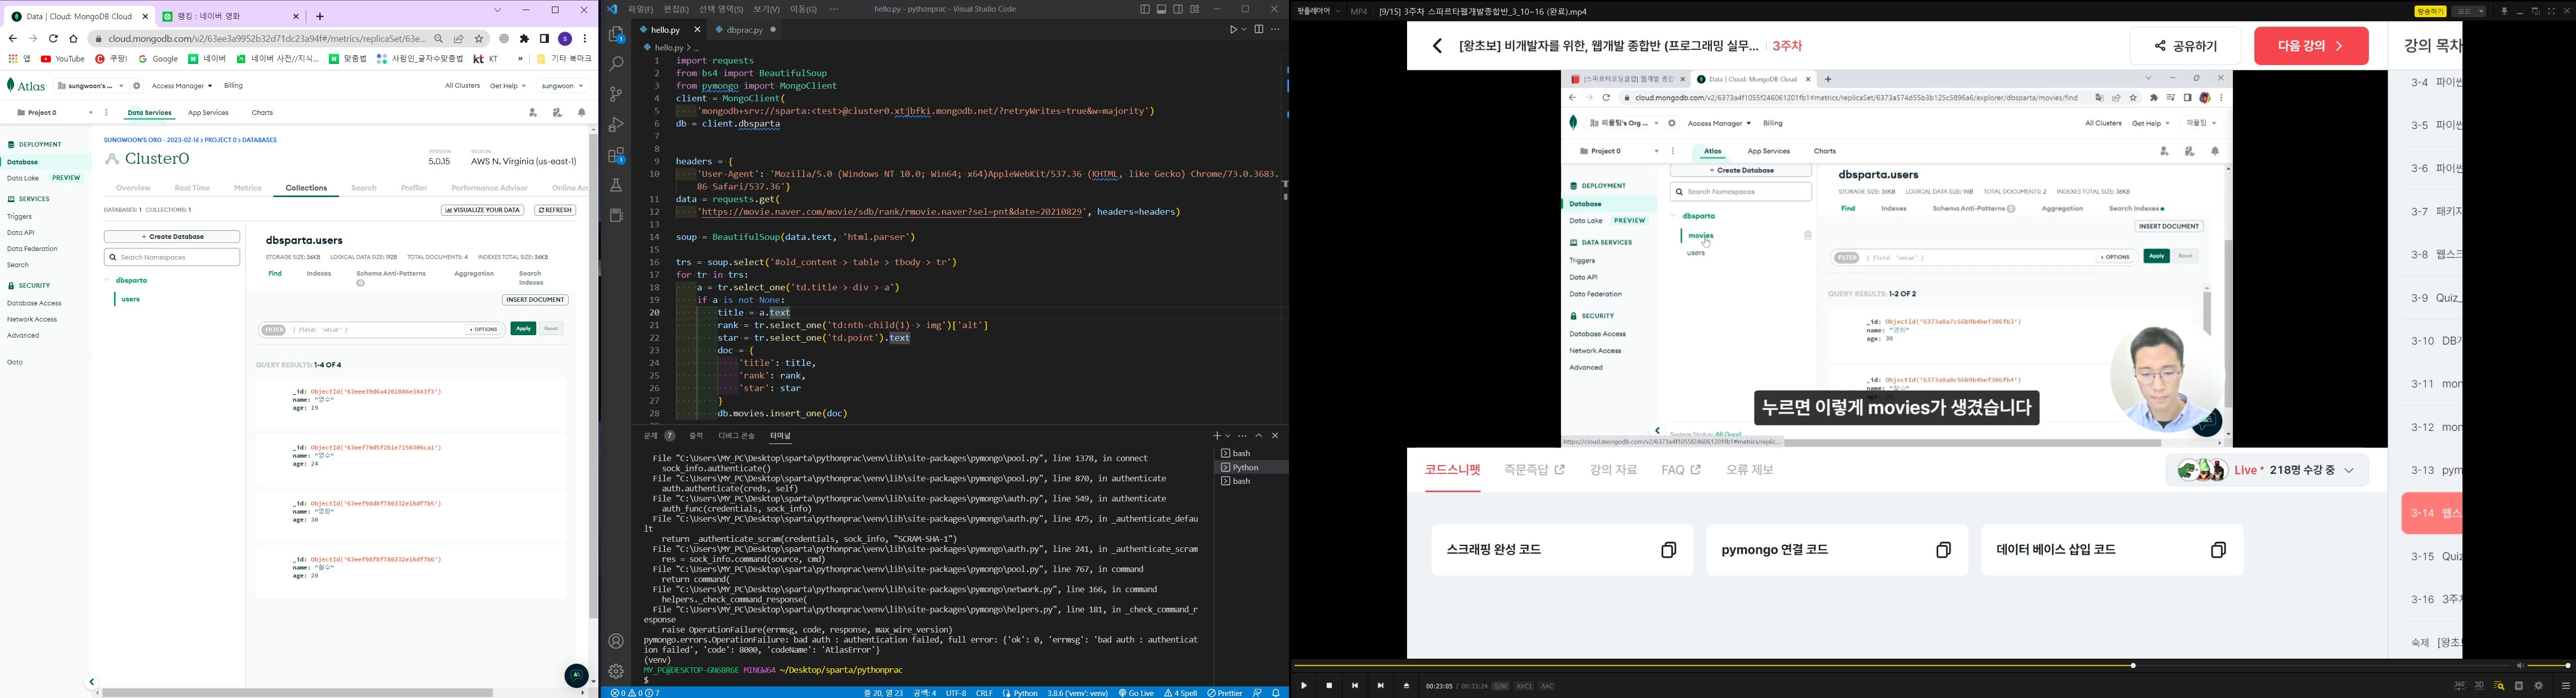This screenshot has height=698, width=2576.
Task: Open run options dropdown arrow in VS Code
Action: 1244,30
